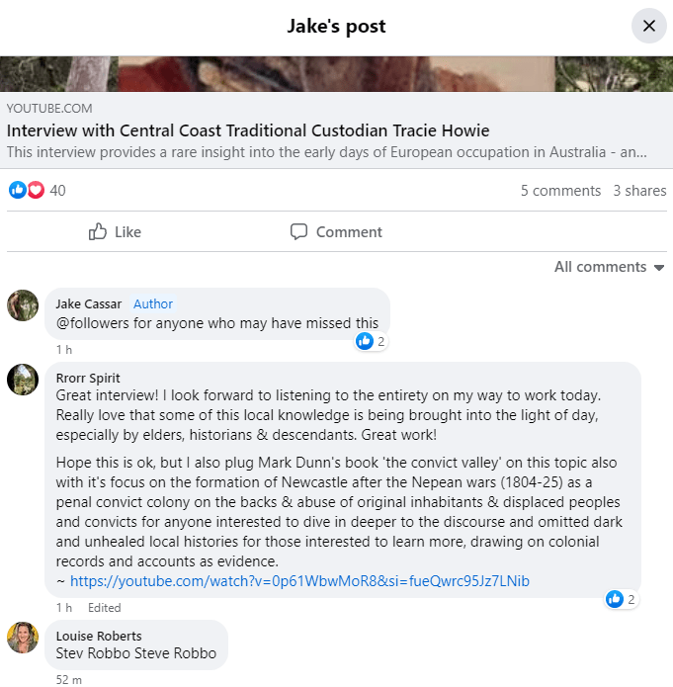Open Rrorr Spirit's avatar
Screen dimensions: 673x687
pos(23,380)
